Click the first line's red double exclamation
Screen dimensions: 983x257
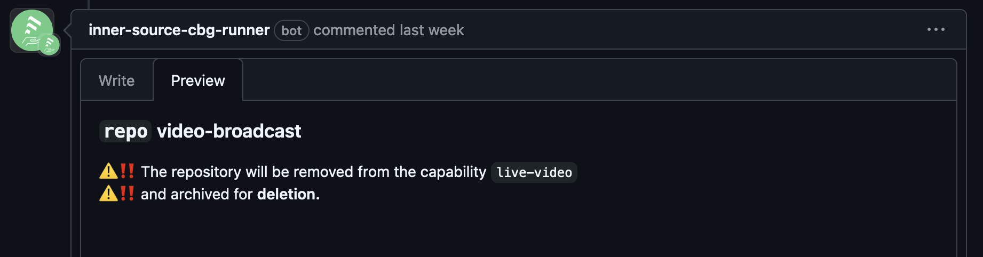coord(127,171)
